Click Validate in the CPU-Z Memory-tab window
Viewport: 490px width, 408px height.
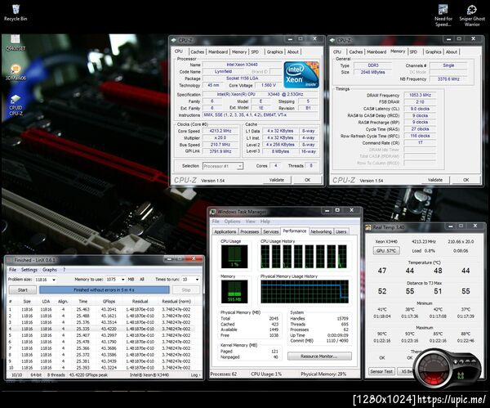[435, 180]
